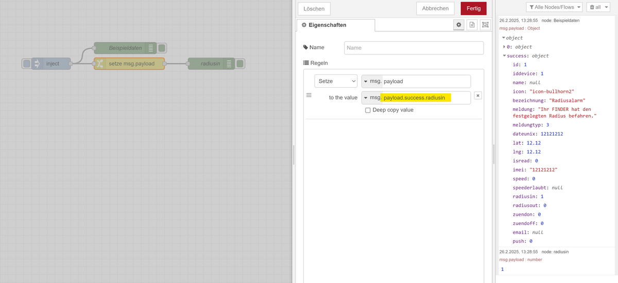Click the payload property input field
Screen dimensions: 618x283
pos(425,81)
